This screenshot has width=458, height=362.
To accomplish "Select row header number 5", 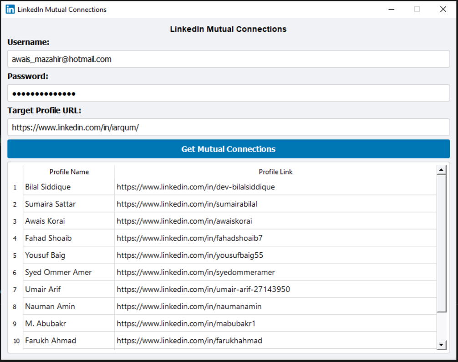I will (x=15, y=255).
